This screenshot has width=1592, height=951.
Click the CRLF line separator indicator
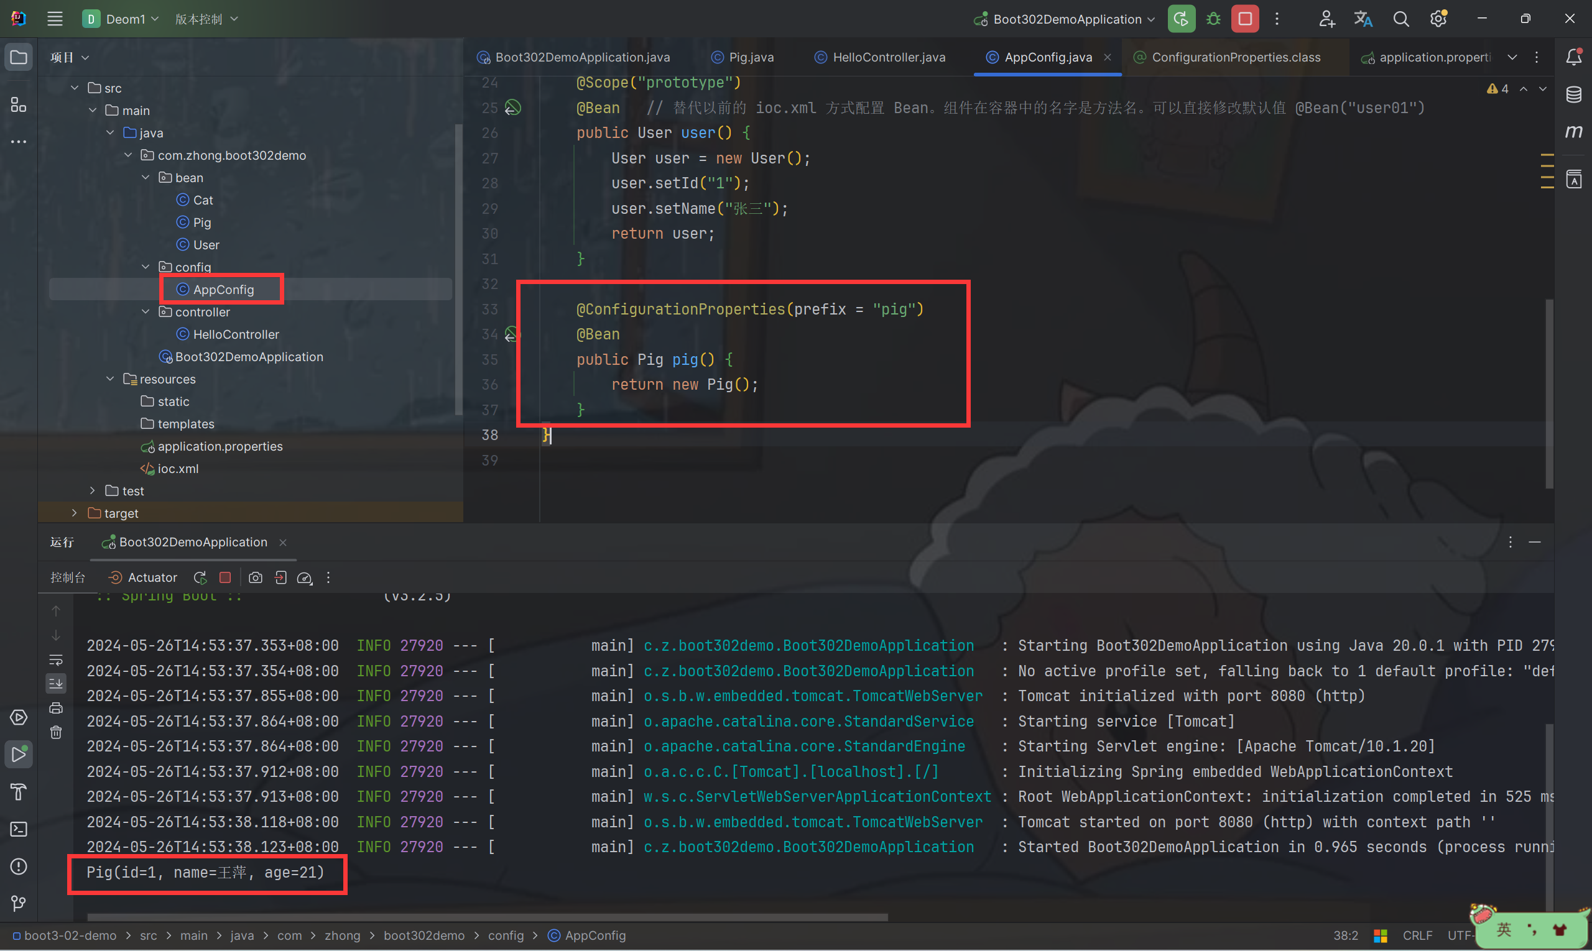coord(1417,935)
